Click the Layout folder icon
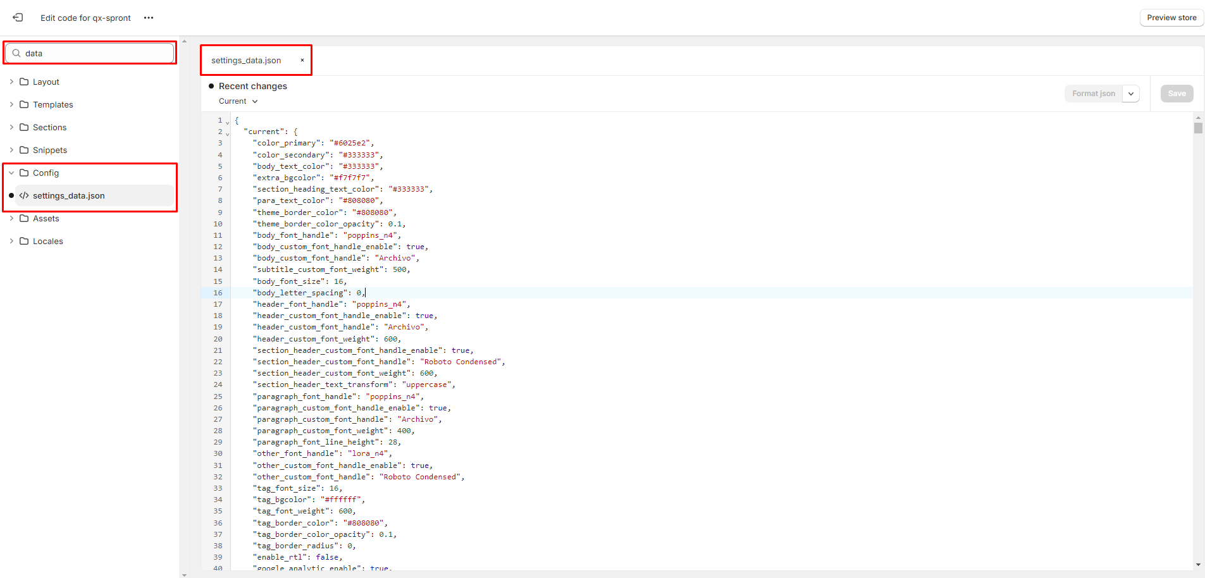1205x578 pixels. [24, 82]
